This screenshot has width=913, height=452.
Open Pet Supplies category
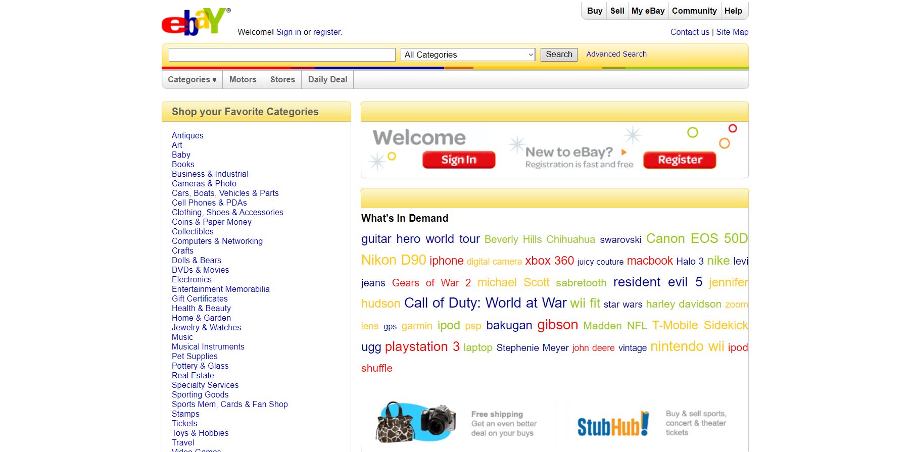(195, 356)
